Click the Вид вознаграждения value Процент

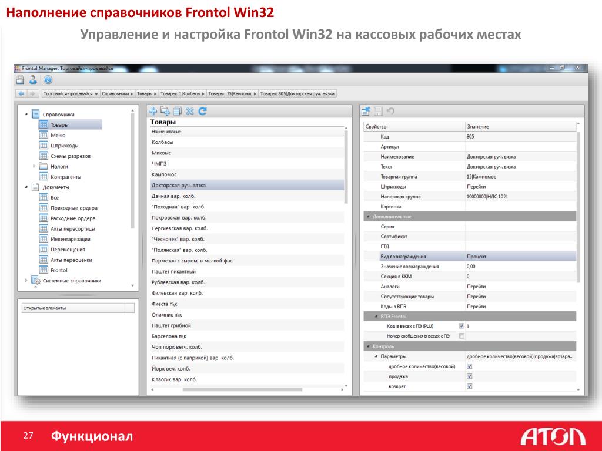click(x=476, y=256)
